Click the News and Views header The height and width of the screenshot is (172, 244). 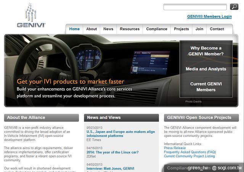pos(121,118)
